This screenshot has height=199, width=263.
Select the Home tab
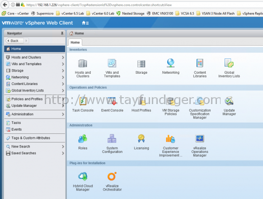coord(75,43)
